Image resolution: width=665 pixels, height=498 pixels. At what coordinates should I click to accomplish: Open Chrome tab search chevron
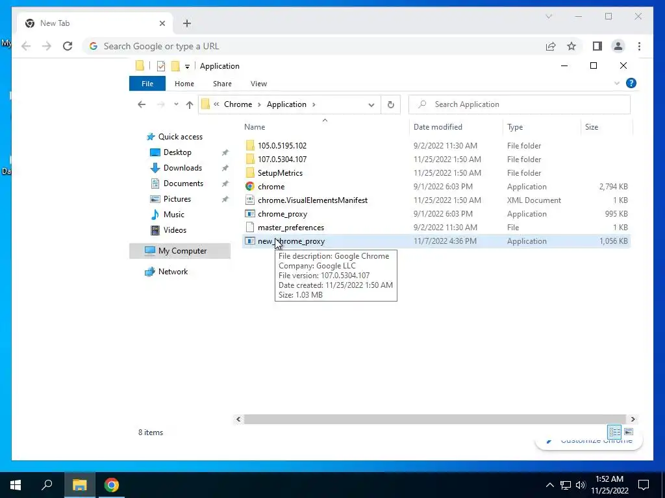pyautogui.click(x=549, y=16)
